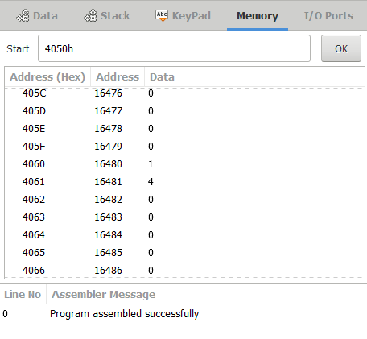367x339 pixels.
Task: Click the Abc icon on KeyPad tab
Action: click(162, 16)
